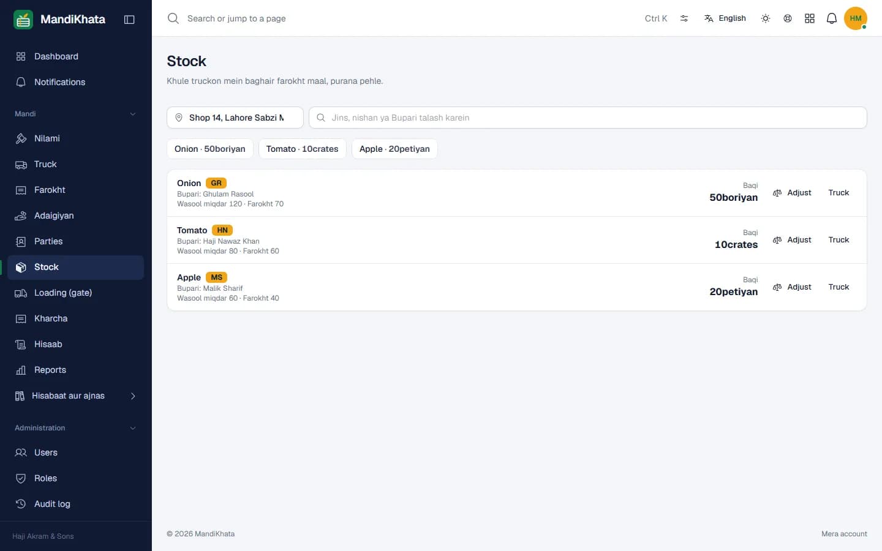Open the HM user avatar menu
Screen dimensions: 882x551
[856, 18]
